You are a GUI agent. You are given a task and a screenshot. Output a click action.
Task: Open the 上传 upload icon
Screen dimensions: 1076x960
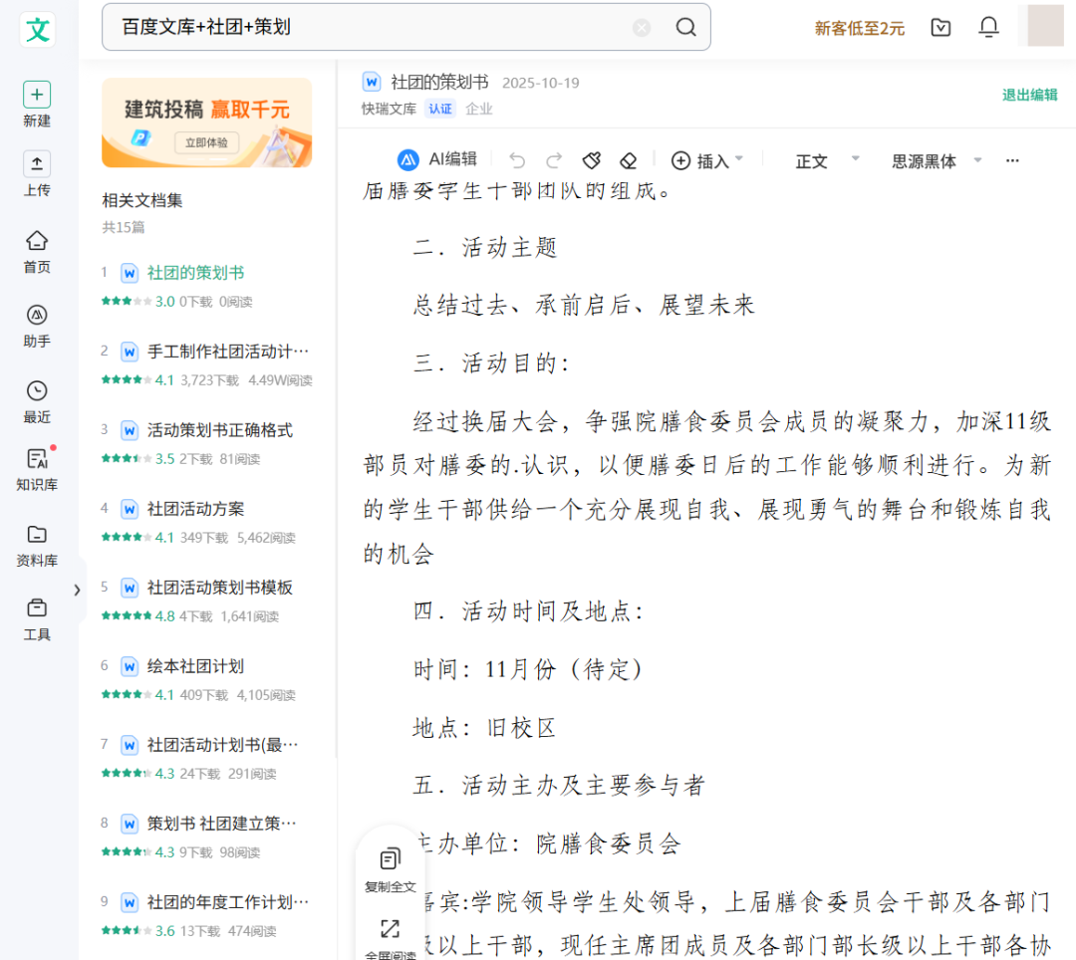point(37,164)
